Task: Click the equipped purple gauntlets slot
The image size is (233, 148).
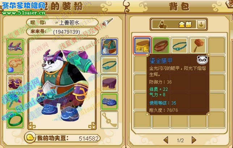Action: click(x=15, y=83)
